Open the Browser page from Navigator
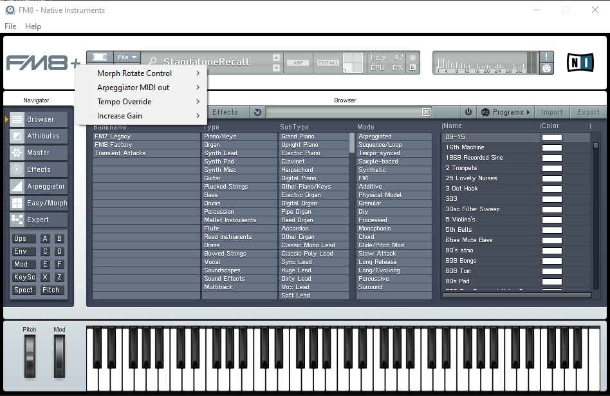The image size is (610, 396). point(39,119)
